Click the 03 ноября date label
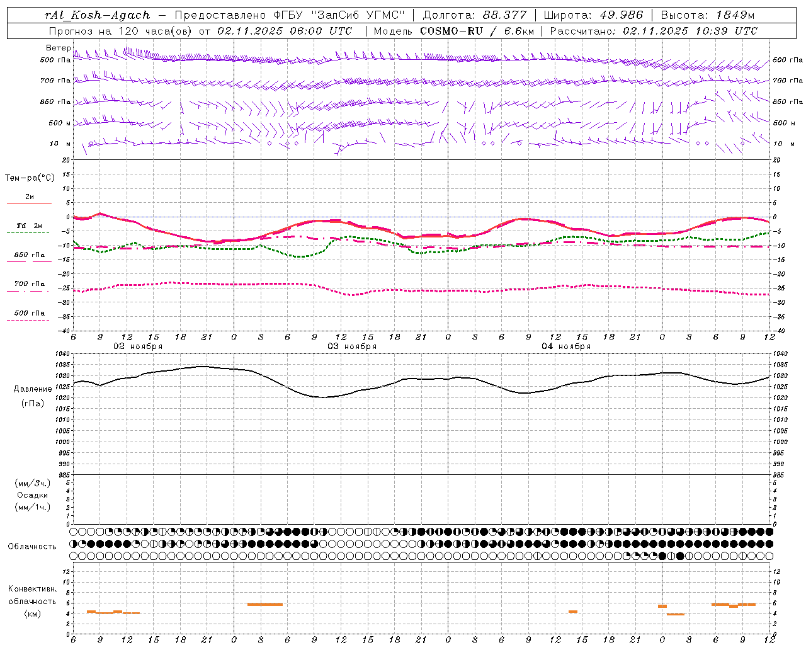The height and width of the screenshot is (645, 806). (x=352, y=346)
